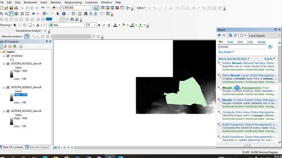Click the ismailiaaa green symbol swatch
Image resolution: width=282 pixels, height=158 pixels.
tap(12, 60)
